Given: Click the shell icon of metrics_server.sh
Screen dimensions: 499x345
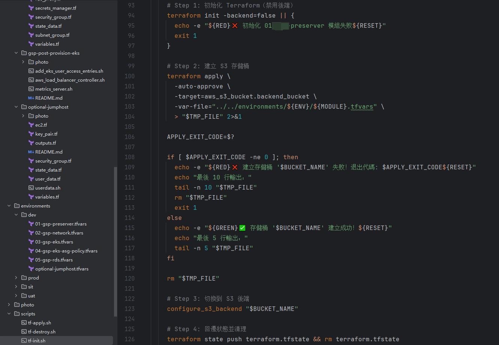Looking at the screenshot, I should [31, 89].
